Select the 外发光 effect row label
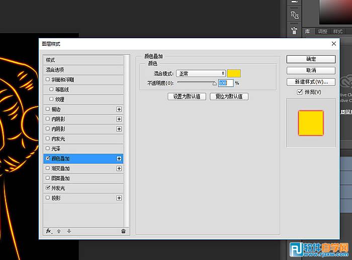The height and width of the screenshot is (260, 352). (x=58, y=188)
